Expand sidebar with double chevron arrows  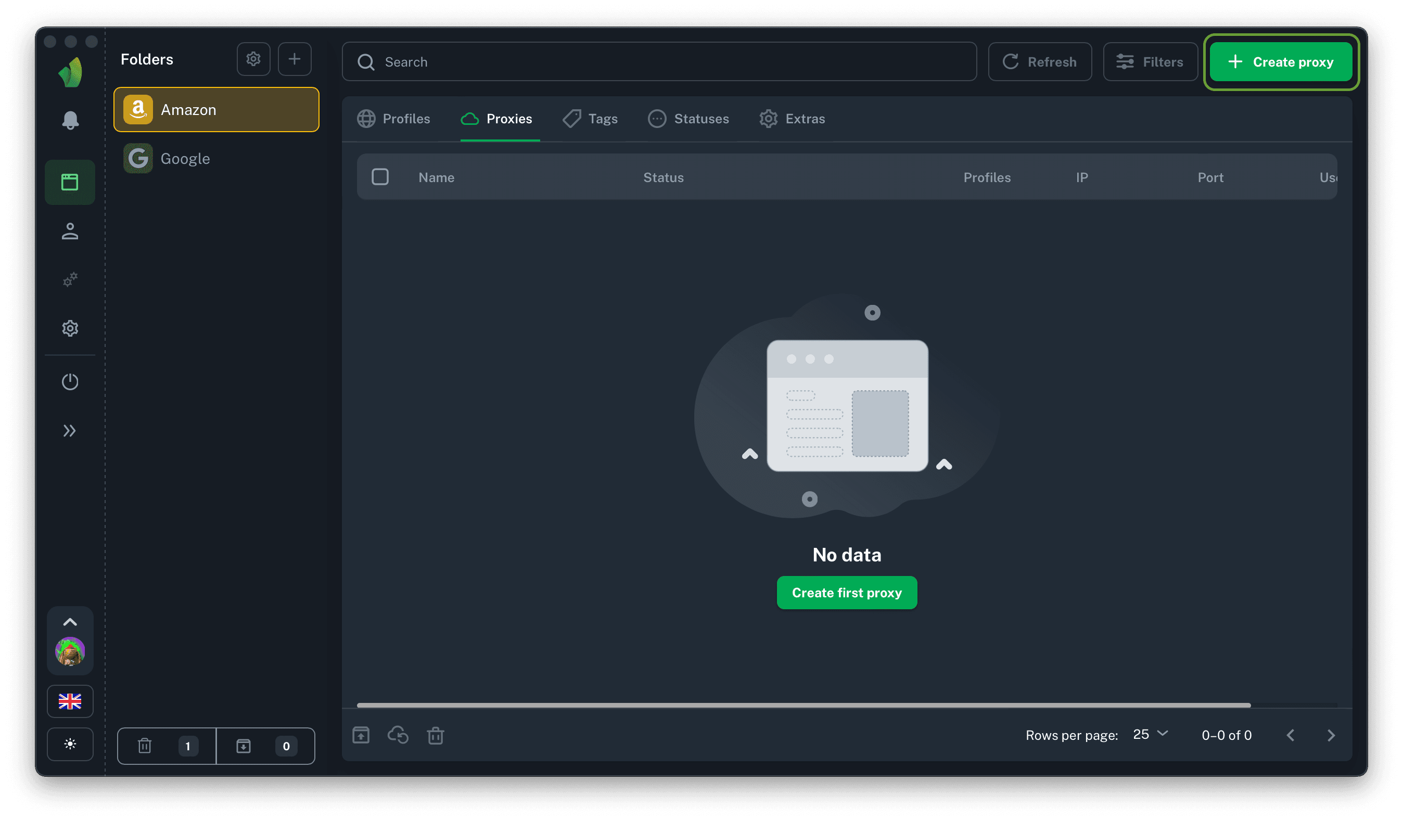70,431
